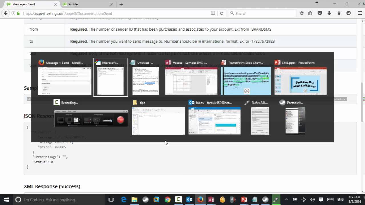365x205 pixels.
Task: Bookmark this page with the star icon
Action: point(302,13)
